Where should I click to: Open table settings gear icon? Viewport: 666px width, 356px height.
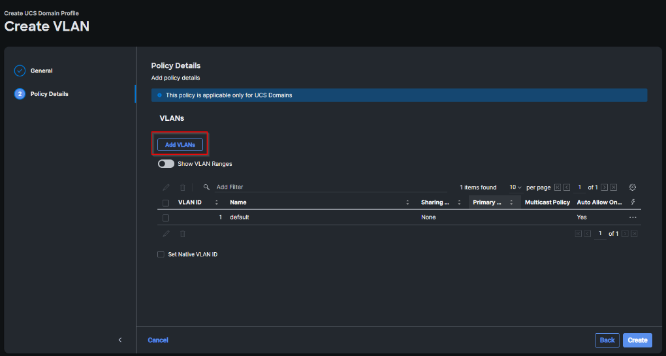point(632,187)
